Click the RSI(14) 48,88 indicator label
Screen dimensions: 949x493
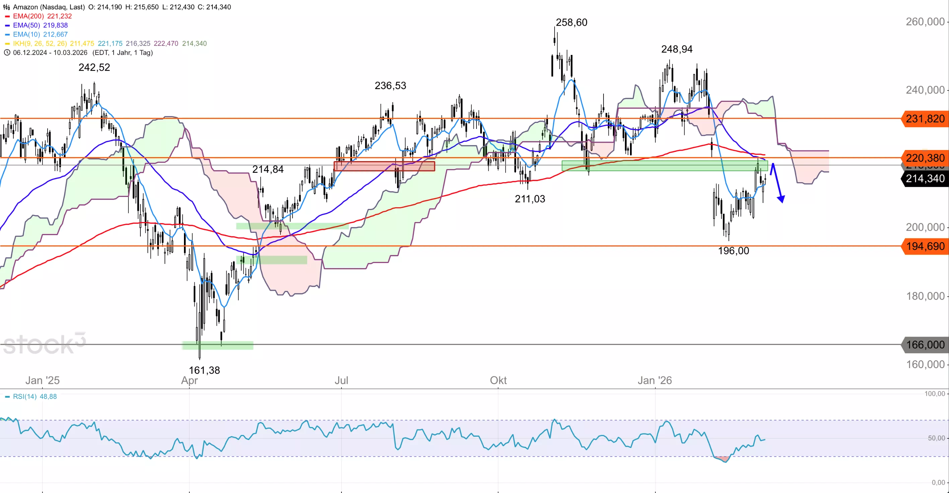(x=35, y=397)
